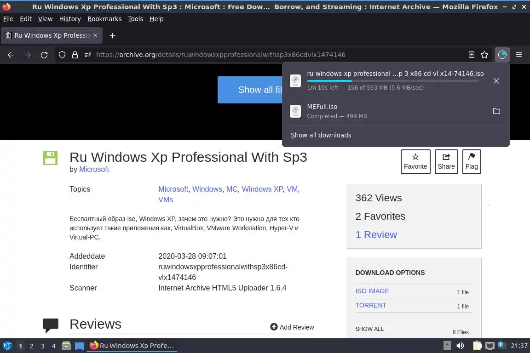
Task: Open the file manager taskbar icon
Action: pyautogui.click(x=66, y=346)
